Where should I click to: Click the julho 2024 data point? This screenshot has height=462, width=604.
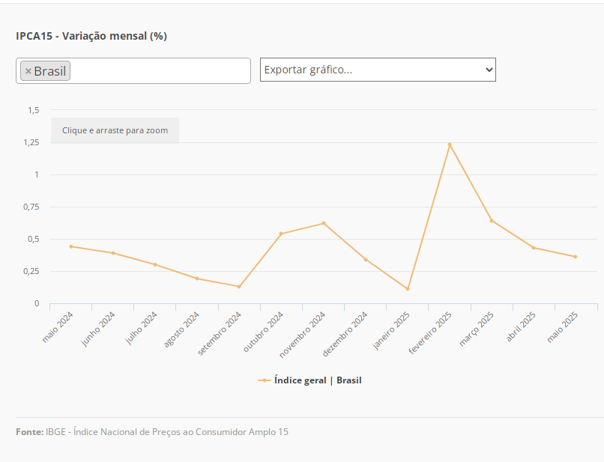click(155, 264)
